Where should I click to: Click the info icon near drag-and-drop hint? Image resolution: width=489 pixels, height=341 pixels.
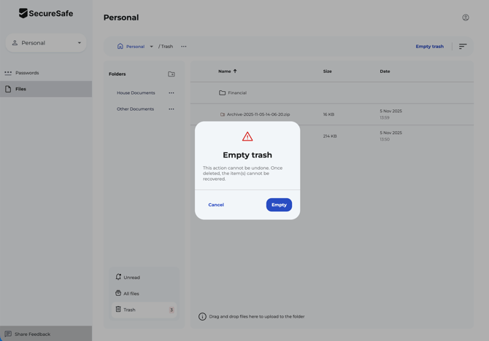pyautogui.click(x=202, y=317)
